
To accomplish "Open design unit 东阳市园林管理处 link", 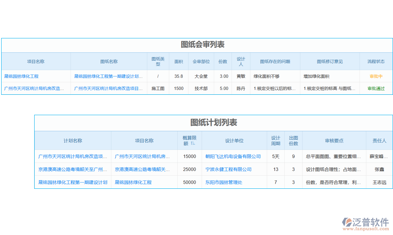I will coord(224,182).
